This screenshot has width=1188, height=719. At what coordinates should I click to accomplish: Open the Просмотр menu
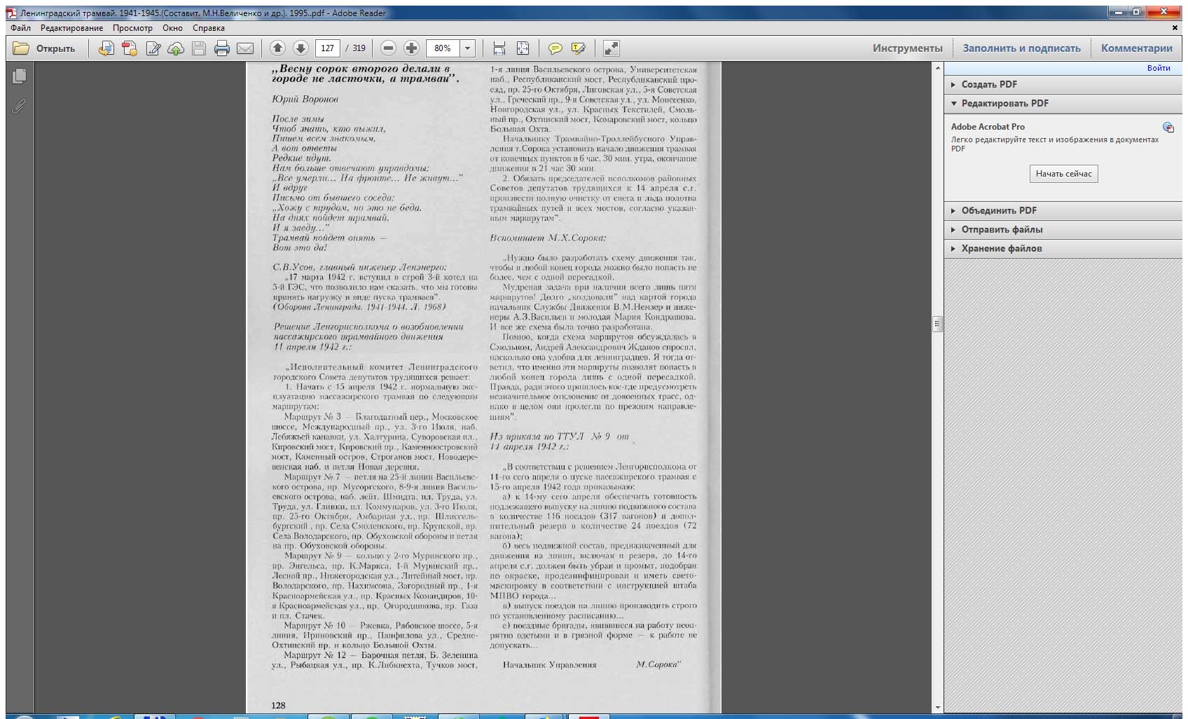click(132, 28)
